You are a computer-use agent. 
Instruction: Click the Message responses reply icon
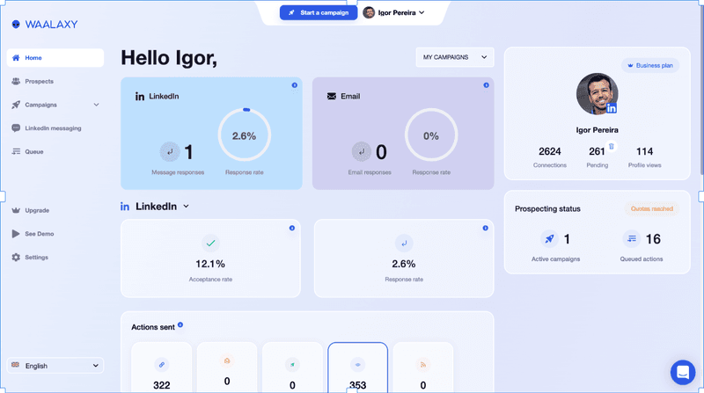(x=170, y=152)
